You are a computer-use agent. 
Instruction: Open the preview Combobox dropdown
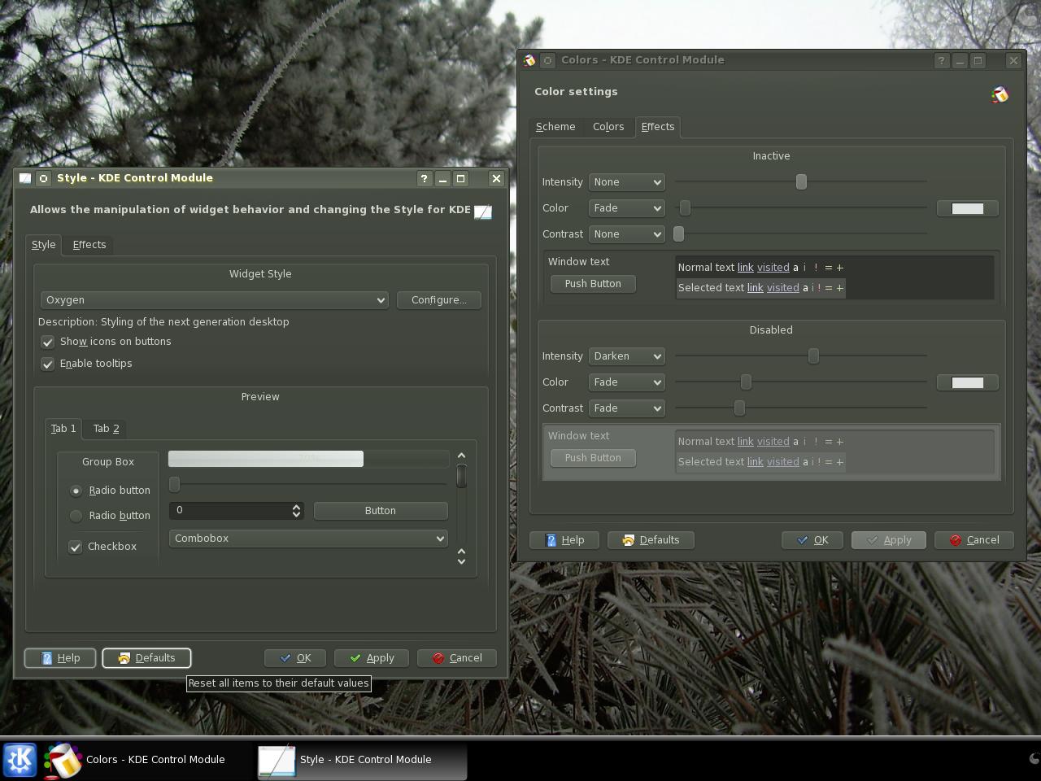[x=308, y=539]
